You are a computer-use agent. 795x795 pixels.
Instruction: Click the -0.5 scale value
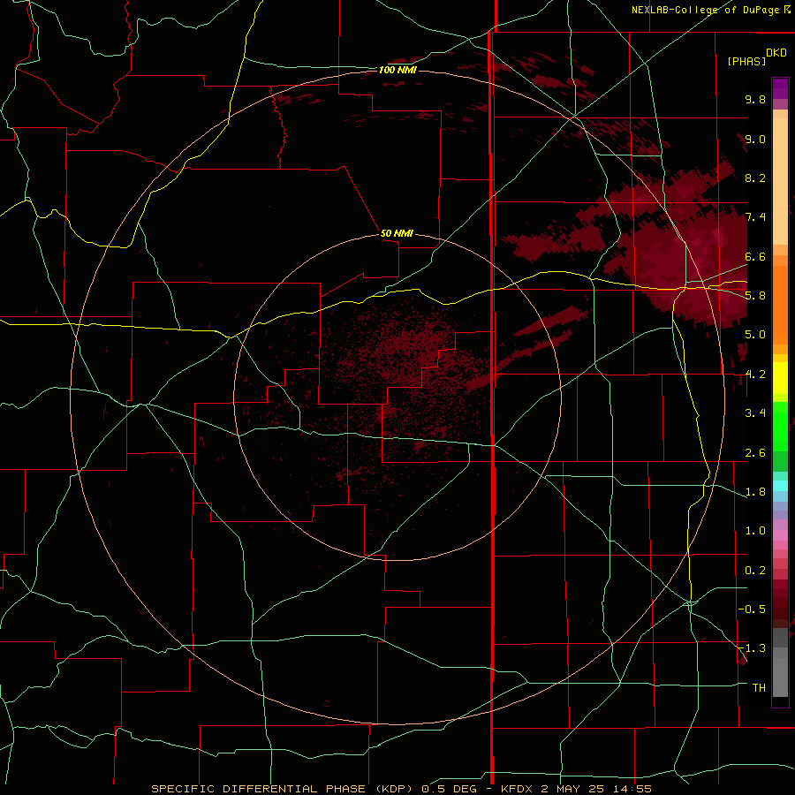click(x=752, y=609)
